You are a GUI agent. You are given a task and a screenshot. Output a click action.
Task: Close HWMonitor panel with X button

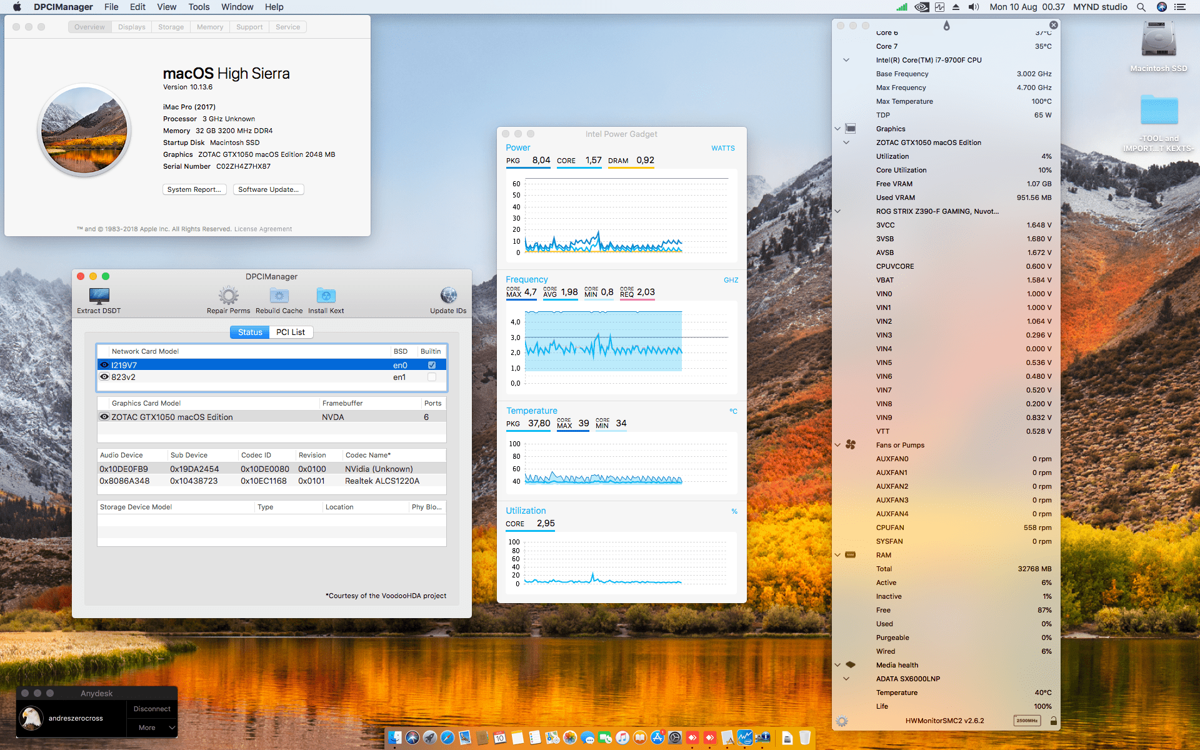1054,25
